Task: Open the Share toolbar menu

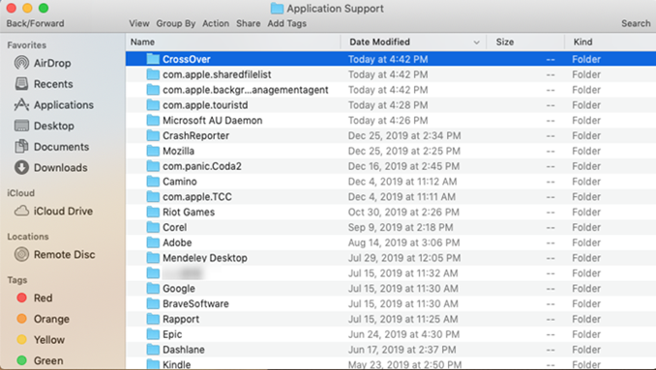Action: point(248,23)
